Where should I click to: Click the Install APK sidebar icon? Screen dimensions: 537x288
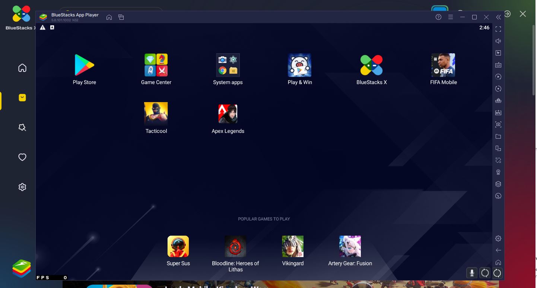click(x=498, y=113)
